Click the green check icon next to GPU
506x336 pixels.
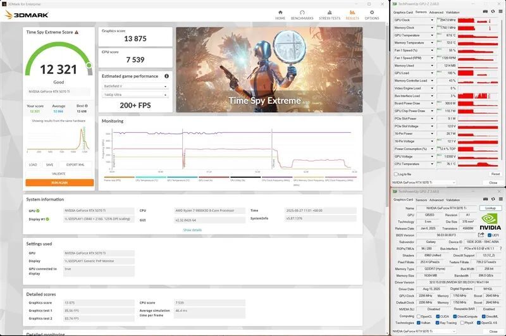tap(38, 211)
